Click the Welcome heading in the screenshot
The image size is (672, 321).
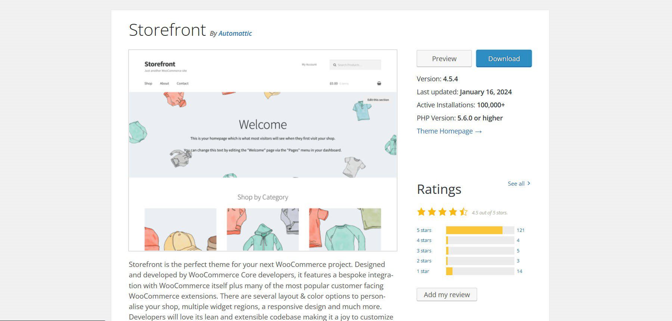(263, 125)
